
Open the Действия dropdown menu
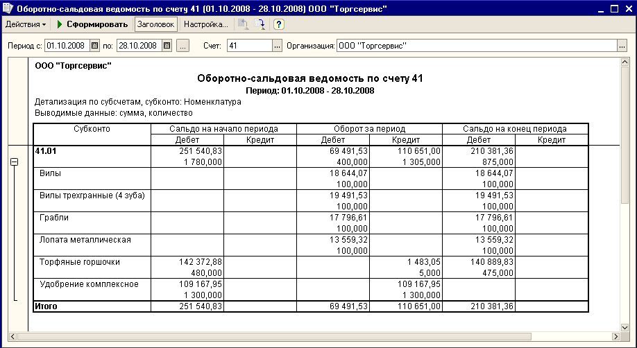click(25, 24)
